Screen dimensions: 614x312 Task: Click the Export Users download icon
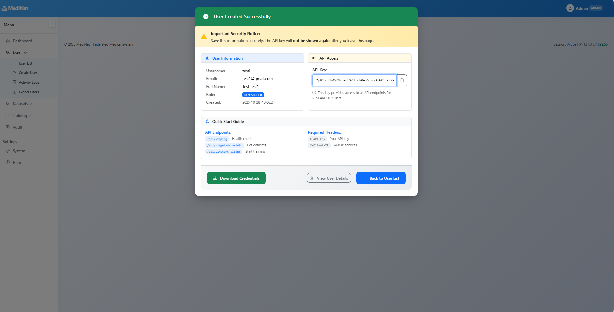pyautogui.click(x=14, y=92)
